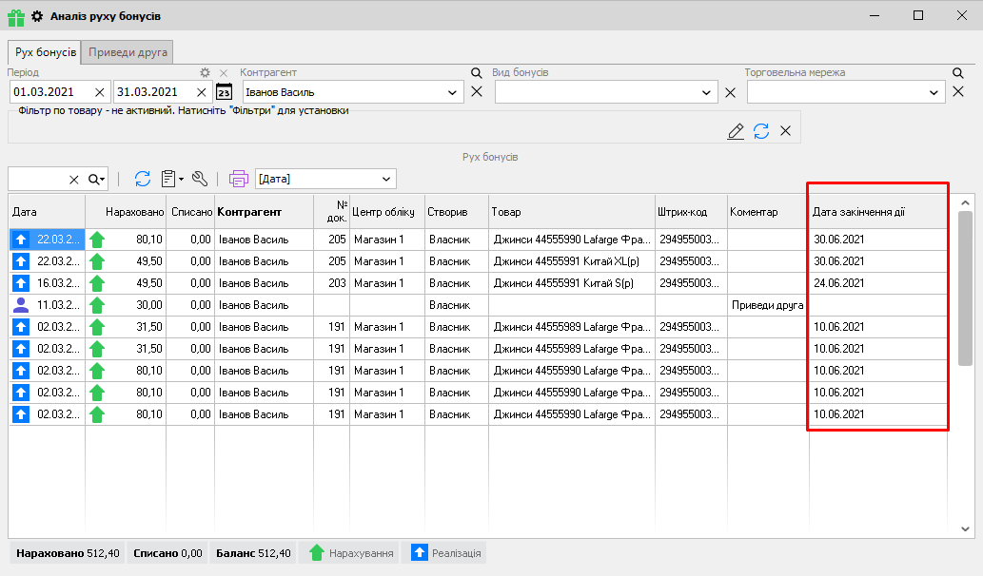Clear the start date 01.03.2021 field
The width and height of the screenshot is (983, 576).
(x=100, y=93)
